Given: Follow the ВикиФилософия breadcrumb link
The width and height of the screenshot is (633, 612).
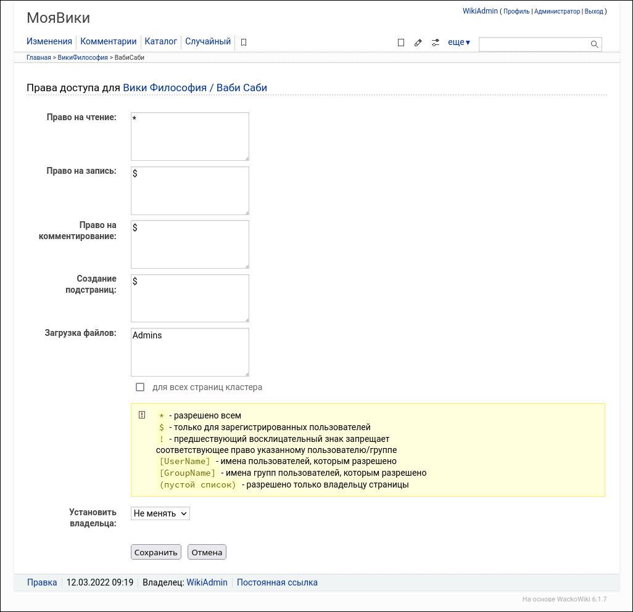Looking at the screenshot, I should pos(83,57).
